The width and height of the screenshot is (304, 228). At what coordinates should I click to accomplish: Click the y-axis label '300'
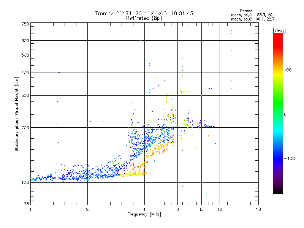25,96
